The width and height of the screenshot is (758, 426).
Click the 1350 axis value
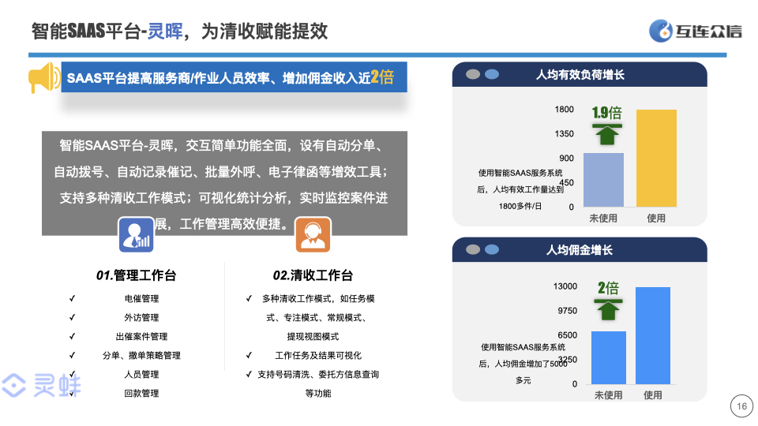(564, 133)
